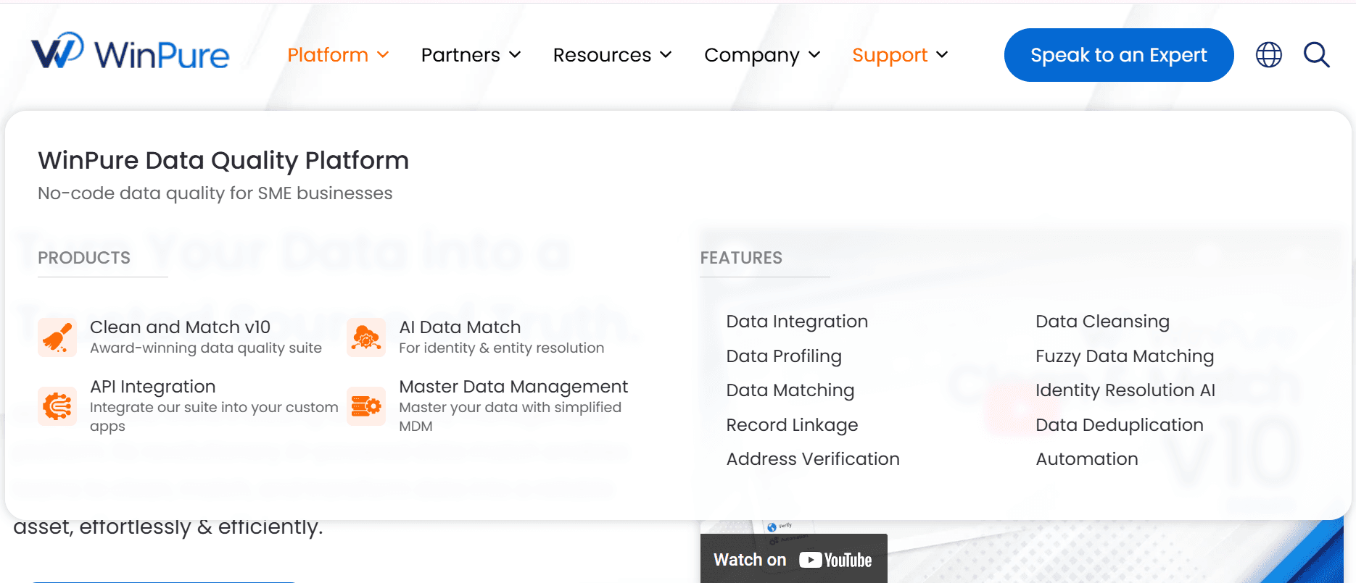The height and width of the screenshot is (583, 1356).
Task: Open Automation feature link
Action: pyautogui.click(x=1087, y=459)
